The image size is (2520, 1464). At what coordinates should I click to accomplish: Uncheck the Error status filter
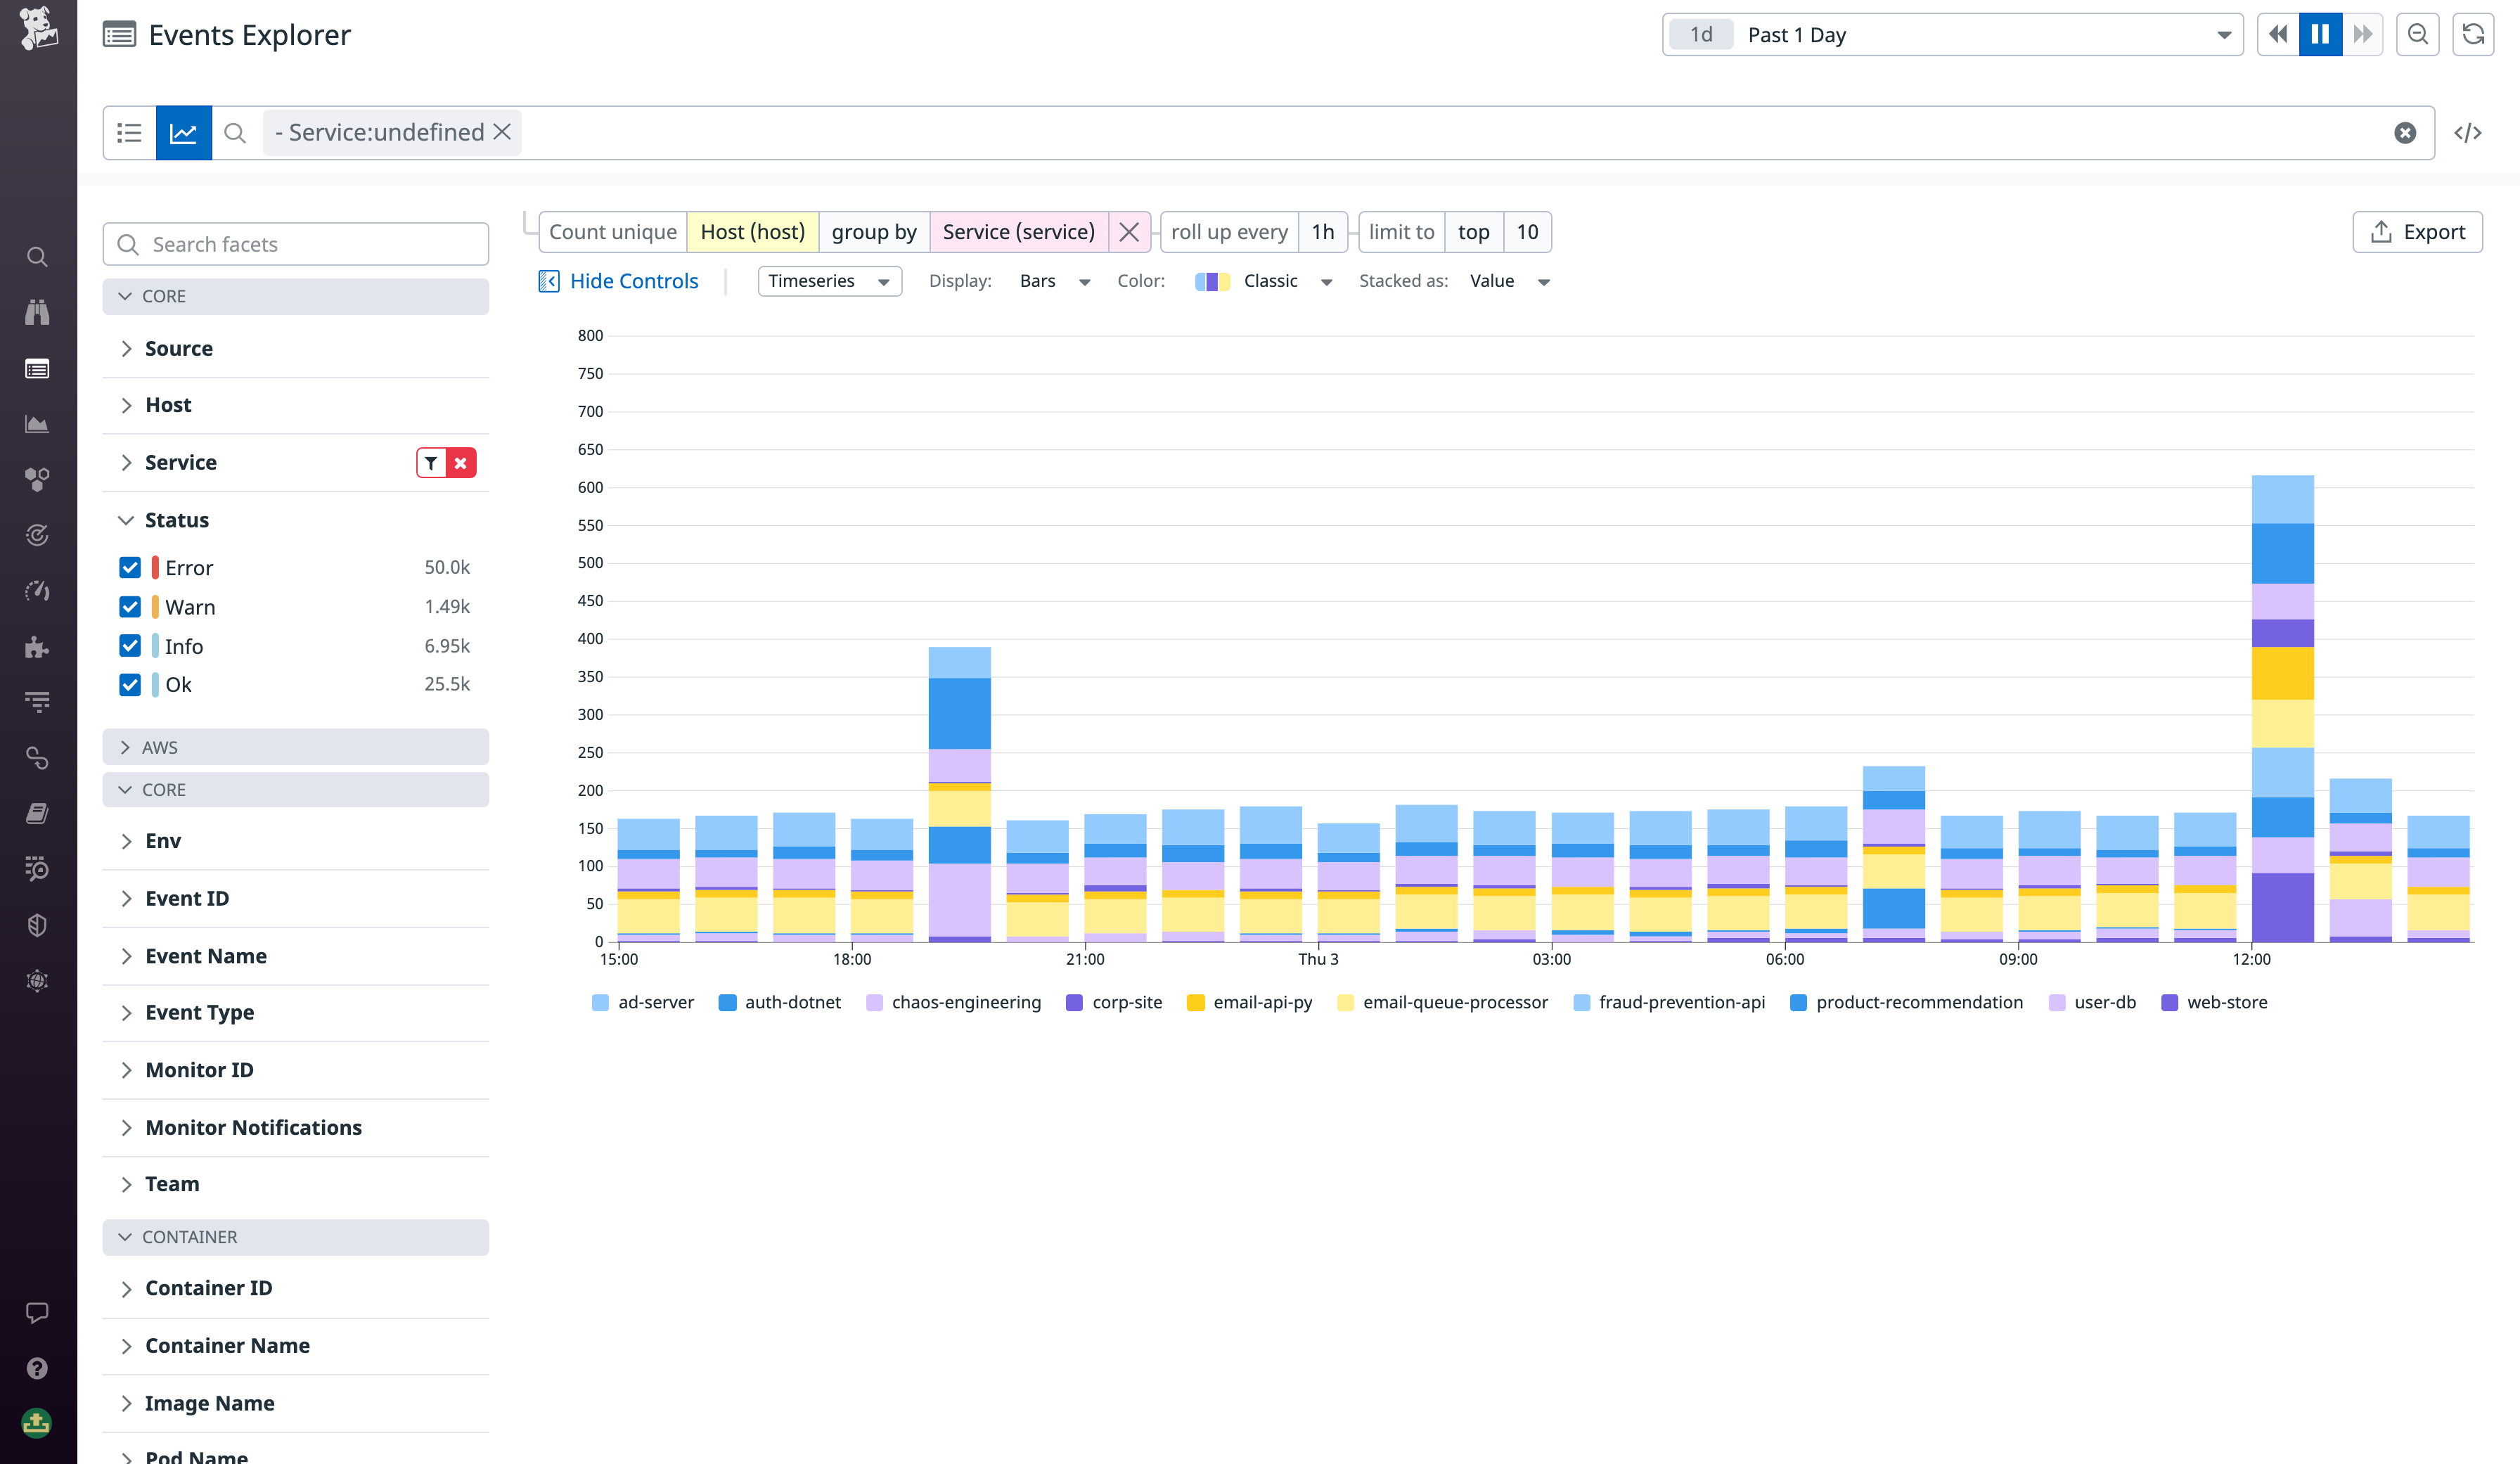click(x=130, y=567)
